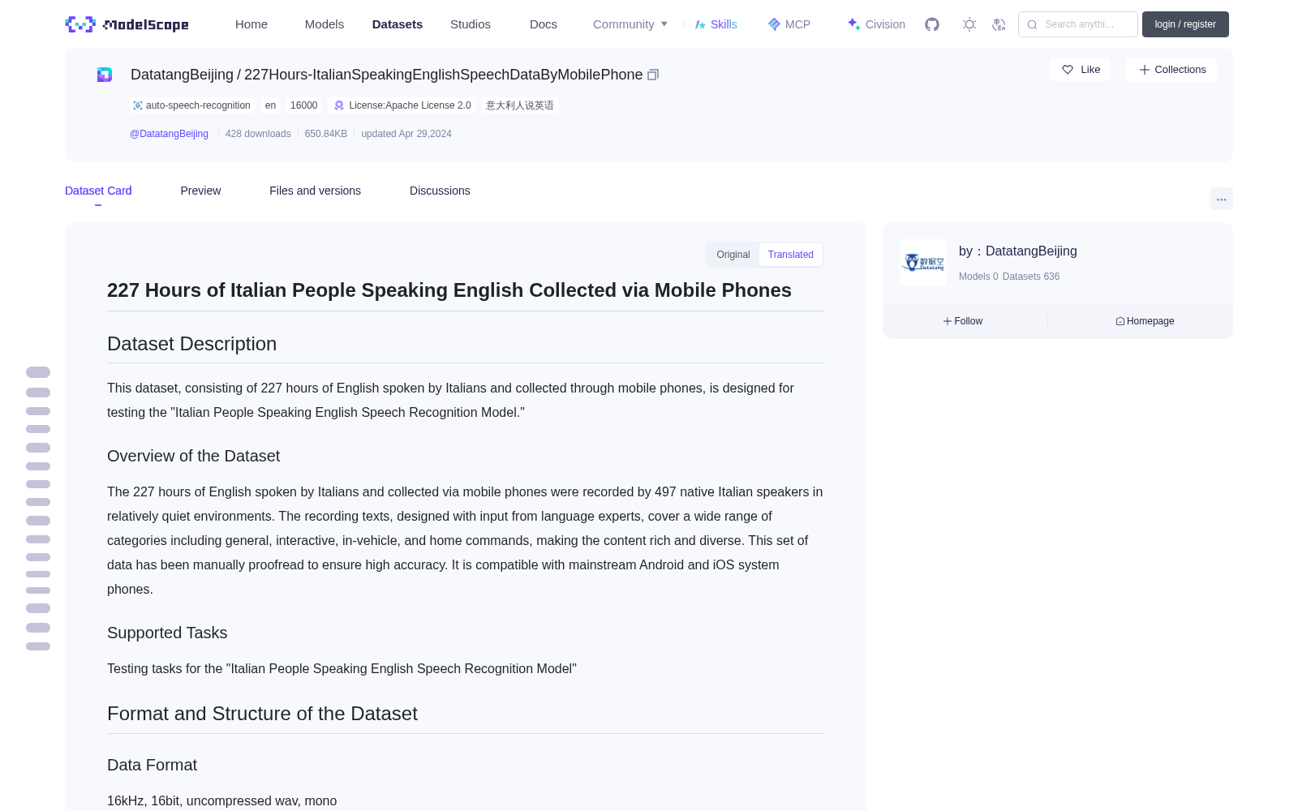Click the Data Format heading
Screen dimensions: 1298x811
click(x=152, y=765)
